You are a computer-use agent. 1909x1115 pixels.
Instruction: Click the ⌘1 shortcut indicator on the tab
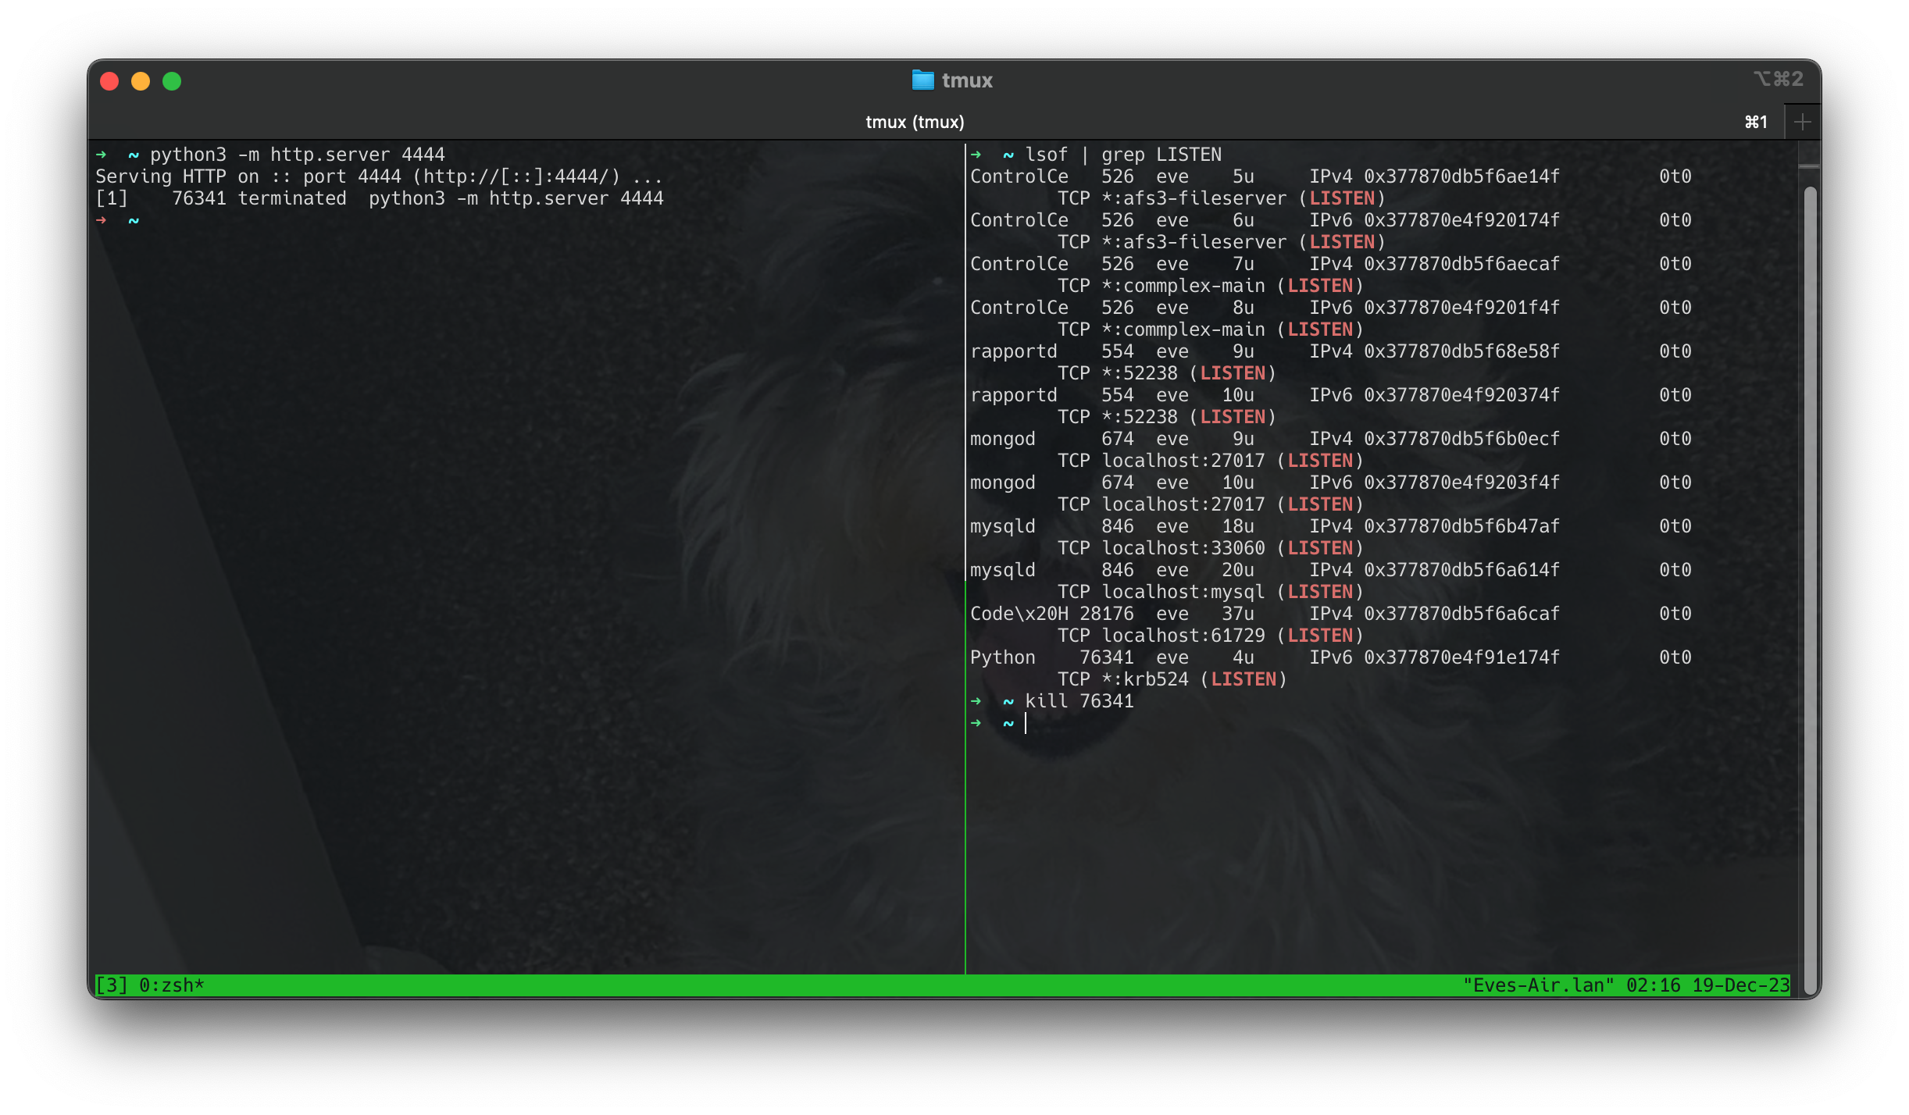1755,122
